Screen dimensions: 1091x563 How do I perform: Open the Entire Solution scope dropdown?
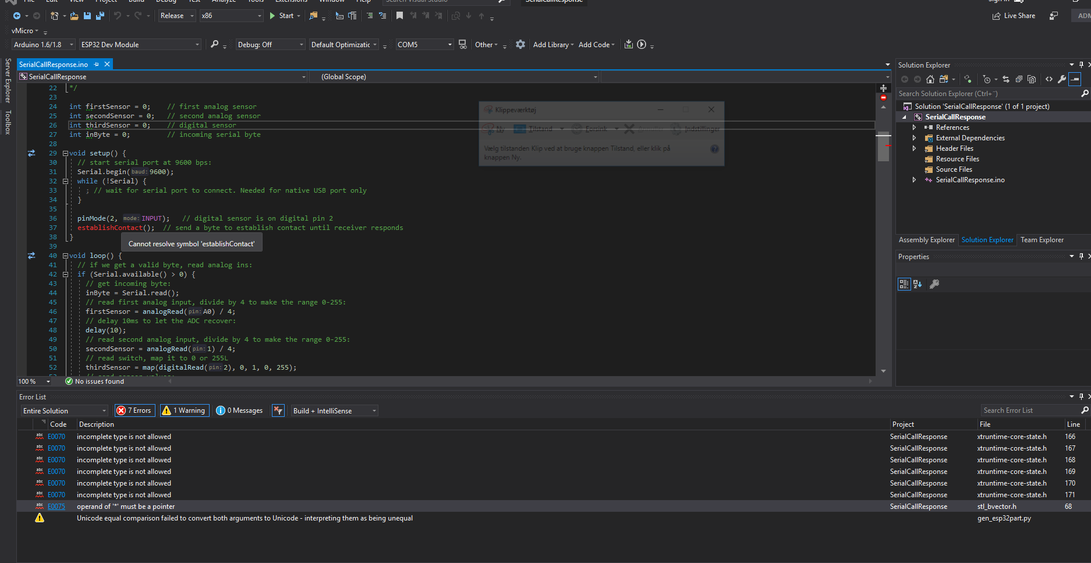[x=65, y=411]
